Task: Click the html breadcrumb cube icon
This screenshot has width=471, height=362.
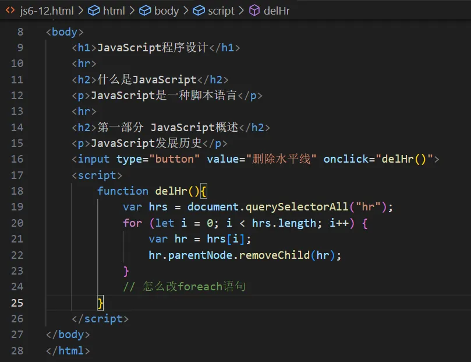Action: point(94,11)
